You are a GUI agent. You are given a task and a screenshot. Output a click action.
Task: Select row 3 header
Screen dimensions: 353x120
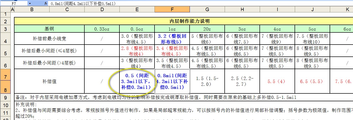(5, 29)
